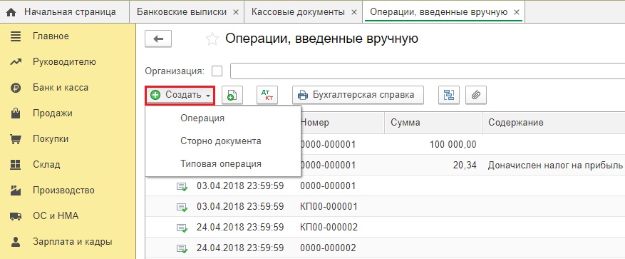This screenshot has width=625, height=259.
Task: Click document icon of row 0000-000002
Action: (x=182, y=248)
